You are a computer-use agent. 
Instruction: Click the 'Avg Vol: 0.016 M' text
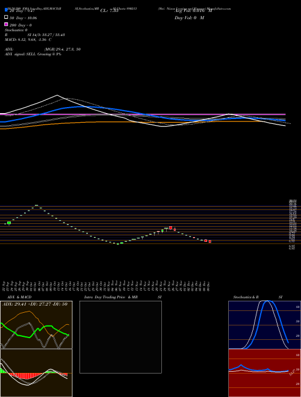coord(193,11)
